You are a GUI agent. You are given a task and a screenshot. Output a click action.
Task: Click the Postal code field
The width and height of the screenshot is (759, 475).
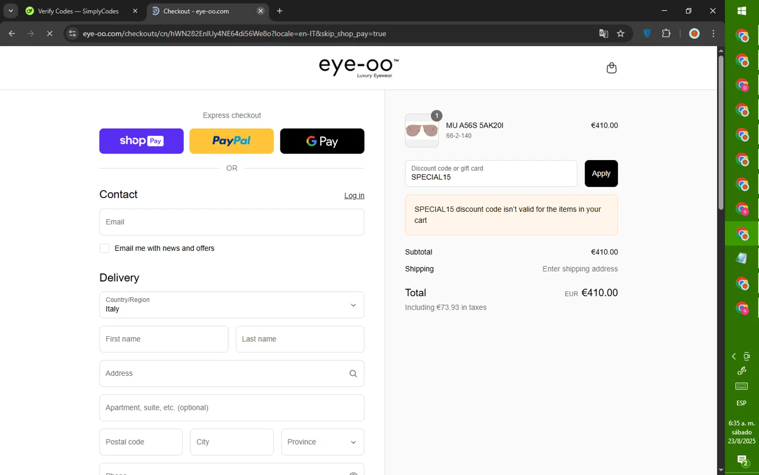pyautogui.click(x=141, y=442)
